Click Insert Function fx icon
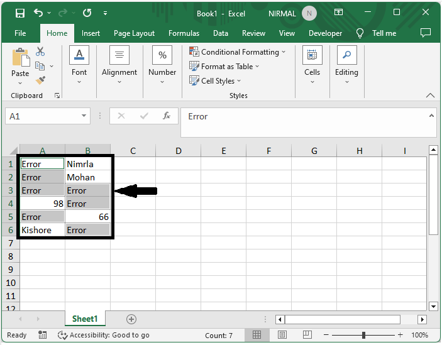 click(x=167, y=116)
